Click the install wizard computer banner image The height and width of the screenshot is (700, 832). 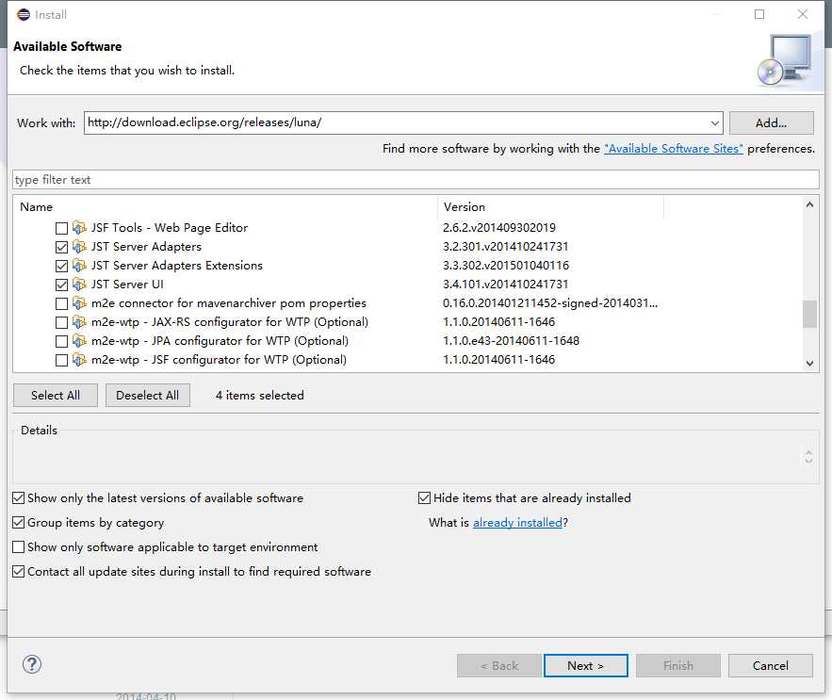pos(785,60)
